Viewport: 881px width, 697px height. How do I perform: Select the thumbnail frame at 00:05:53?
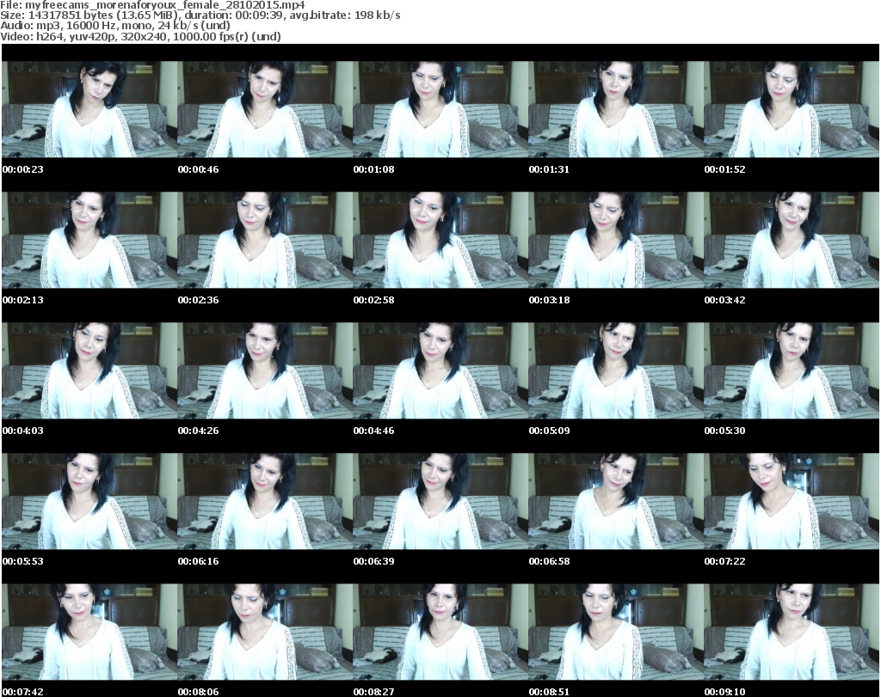(x=89, y=501)
